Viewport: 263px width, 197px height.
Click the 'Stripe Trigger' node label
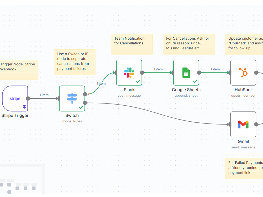coord(15,115)
